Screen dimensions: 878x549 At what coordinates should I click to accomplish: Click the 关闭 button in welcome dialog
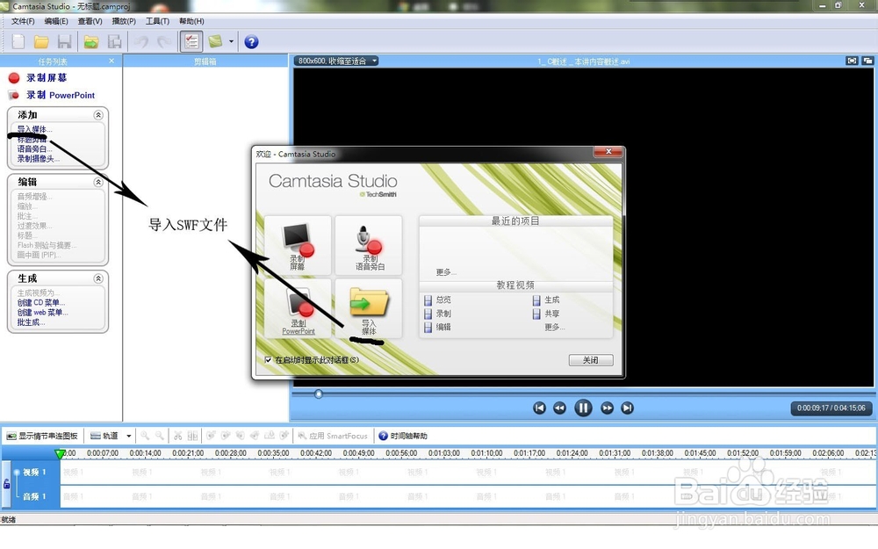tap(591, 360)
